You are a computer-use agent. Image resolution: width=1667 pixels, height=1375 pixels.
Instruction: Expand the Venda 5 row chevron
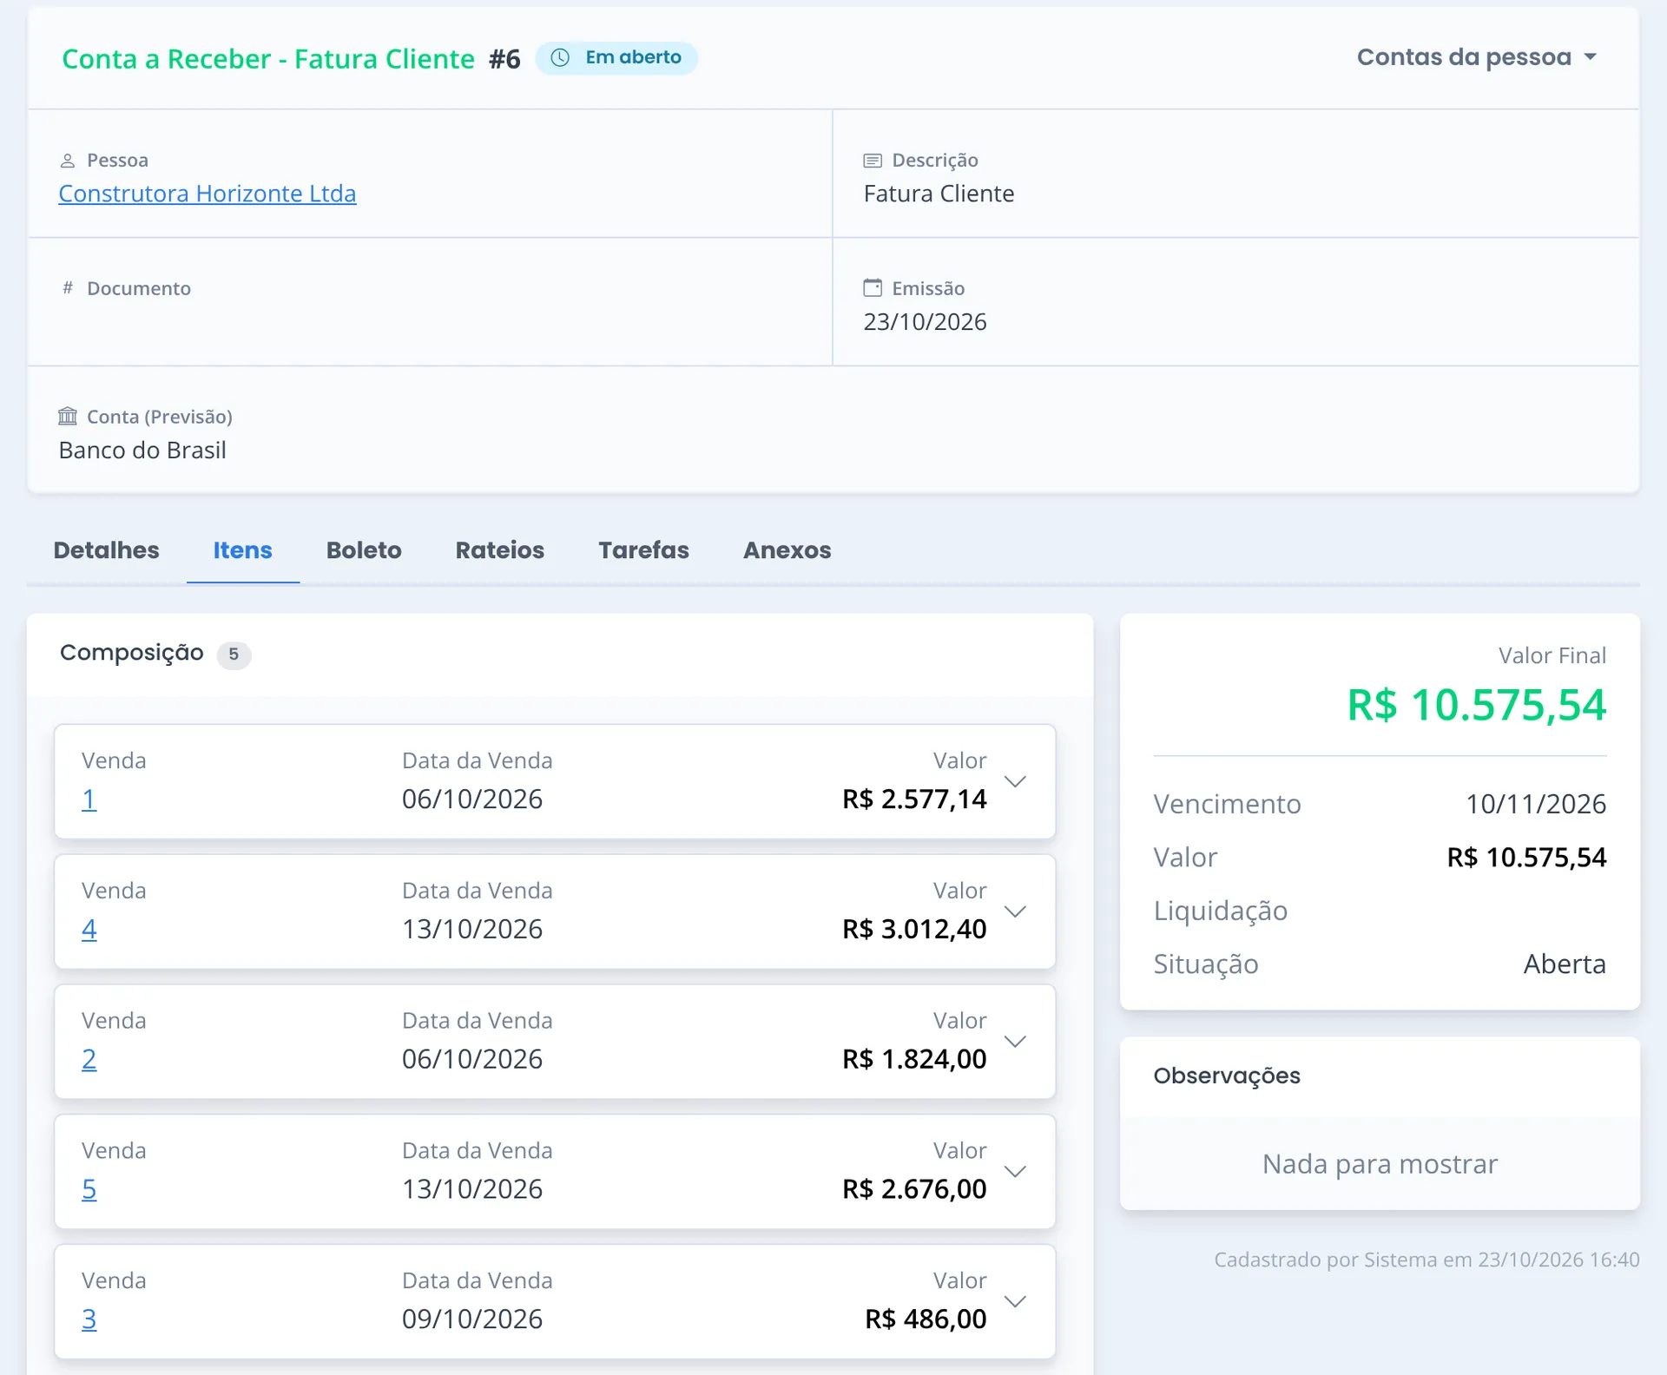point(1015,1171)
